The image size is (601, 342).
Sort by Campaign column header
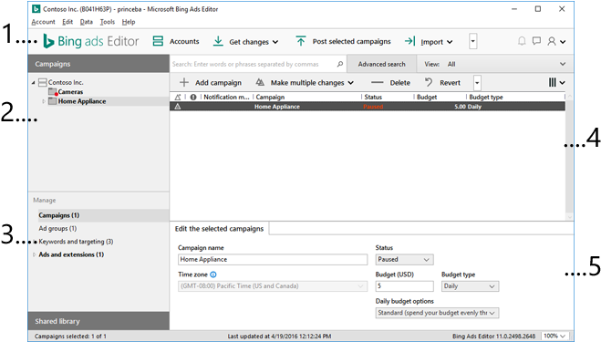click(270, 97)
